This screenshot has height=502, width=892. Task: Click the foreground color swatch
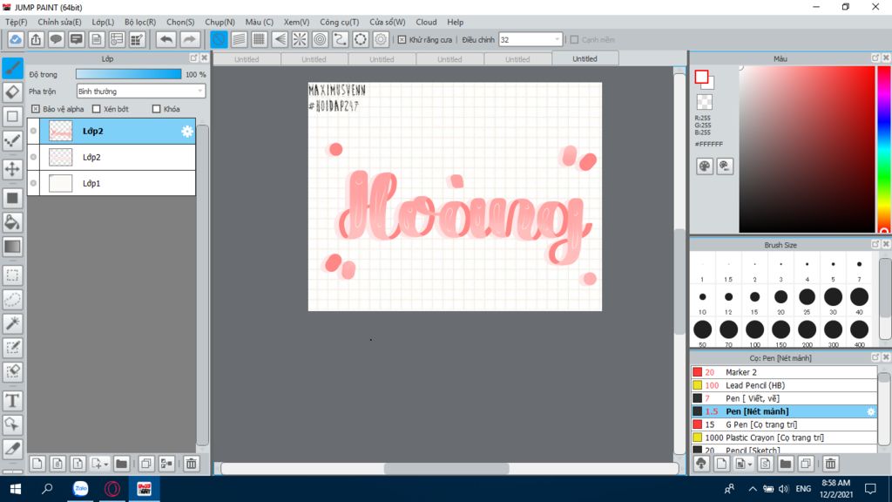click(x=701, y=77)
